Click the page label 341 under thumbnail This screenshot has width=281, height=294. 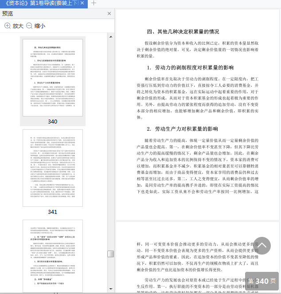point(53,212)
